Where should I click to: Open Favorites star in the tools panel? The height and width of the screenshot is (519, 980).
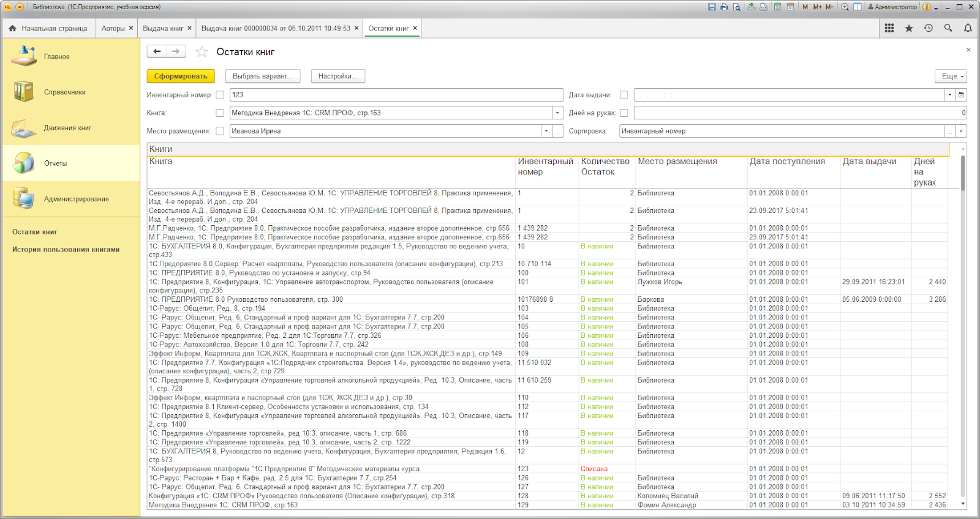(909, 28)
